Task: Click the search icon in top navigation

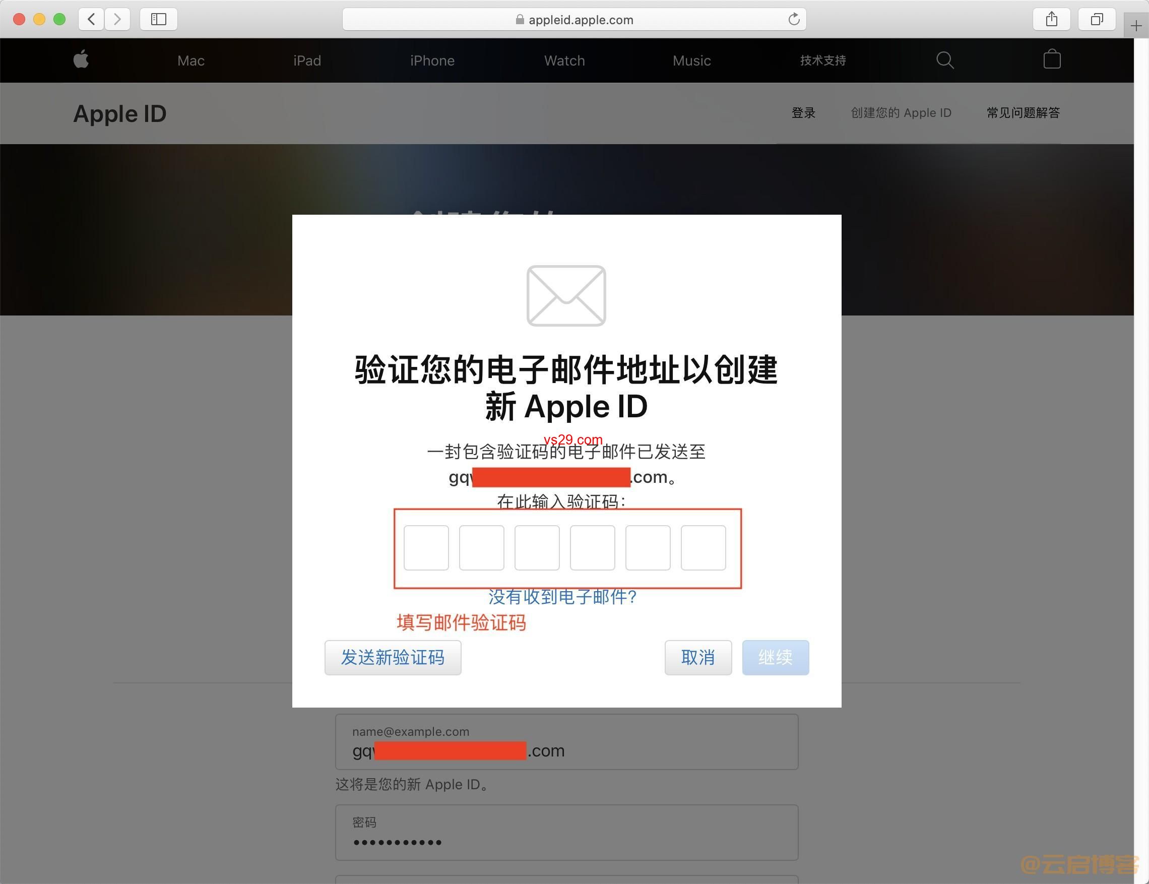Action: tap(946, 61)
